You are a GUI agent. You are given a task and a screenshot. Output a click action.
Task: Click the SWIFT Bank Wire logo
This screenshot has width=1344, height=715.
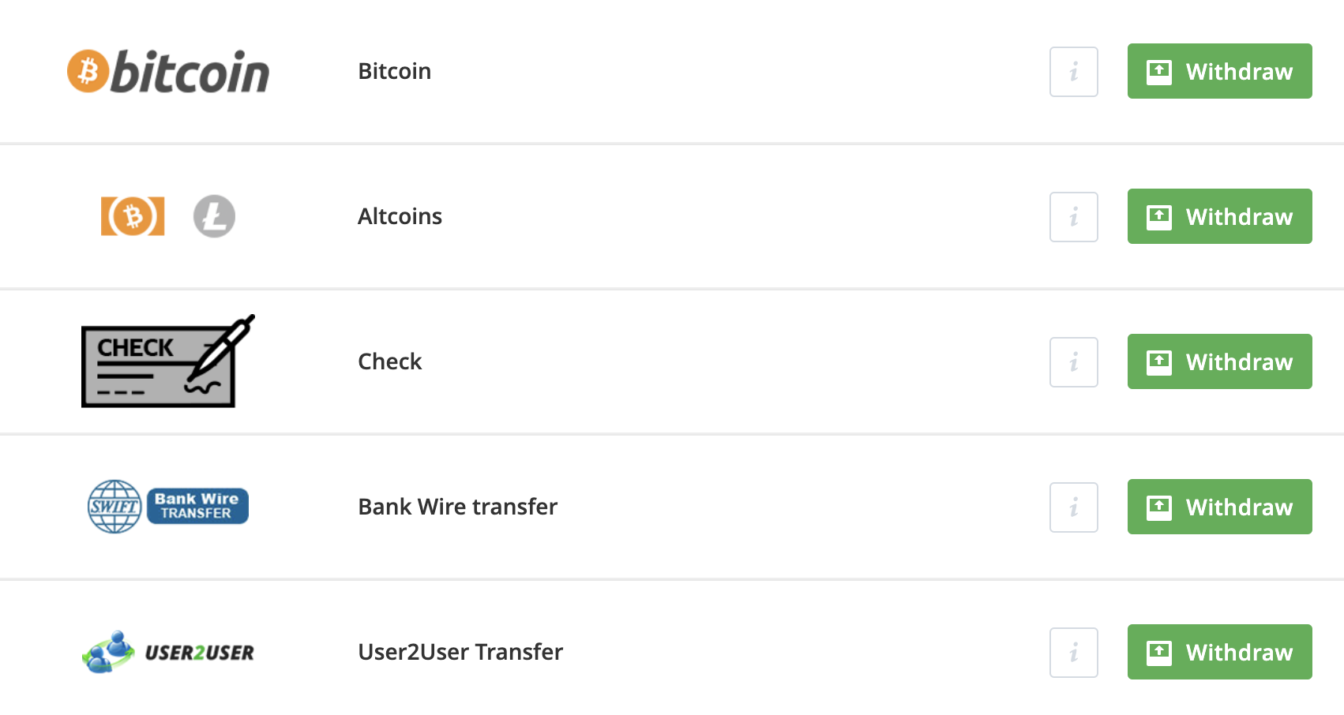coord(167,507)
